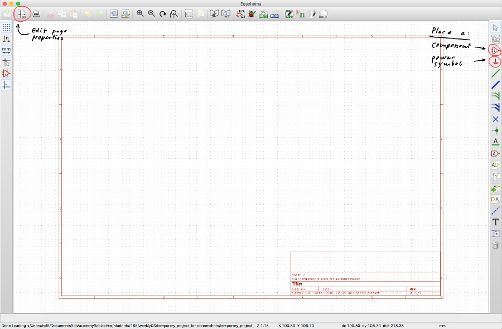This screenshot has width=502, height=329.
Task: Zoom out with the minus magnifier
Action: (x=151, y=14)
